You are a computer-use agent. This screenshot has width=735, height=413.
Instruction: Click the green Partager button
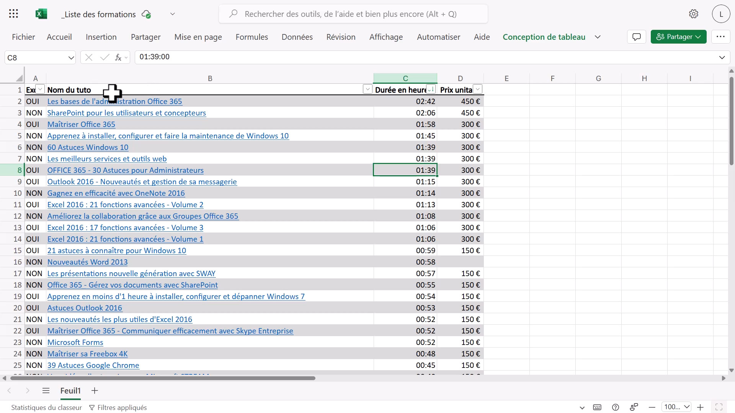[x=678, y=37]
